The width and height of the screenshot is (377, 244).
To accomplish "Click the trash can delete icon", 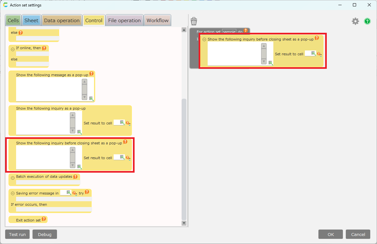I will click(x=194, y=22).
